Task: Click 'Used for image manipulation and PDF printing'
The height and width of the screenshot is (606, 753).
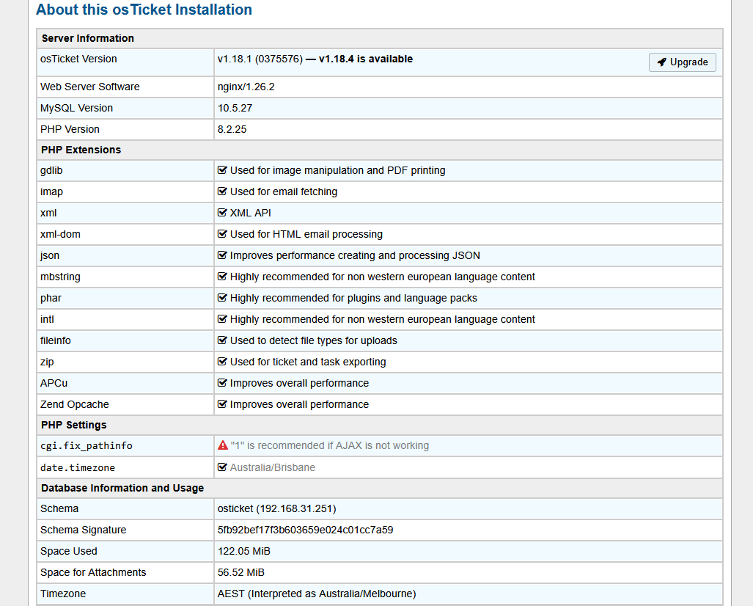Action: point(337,171)
